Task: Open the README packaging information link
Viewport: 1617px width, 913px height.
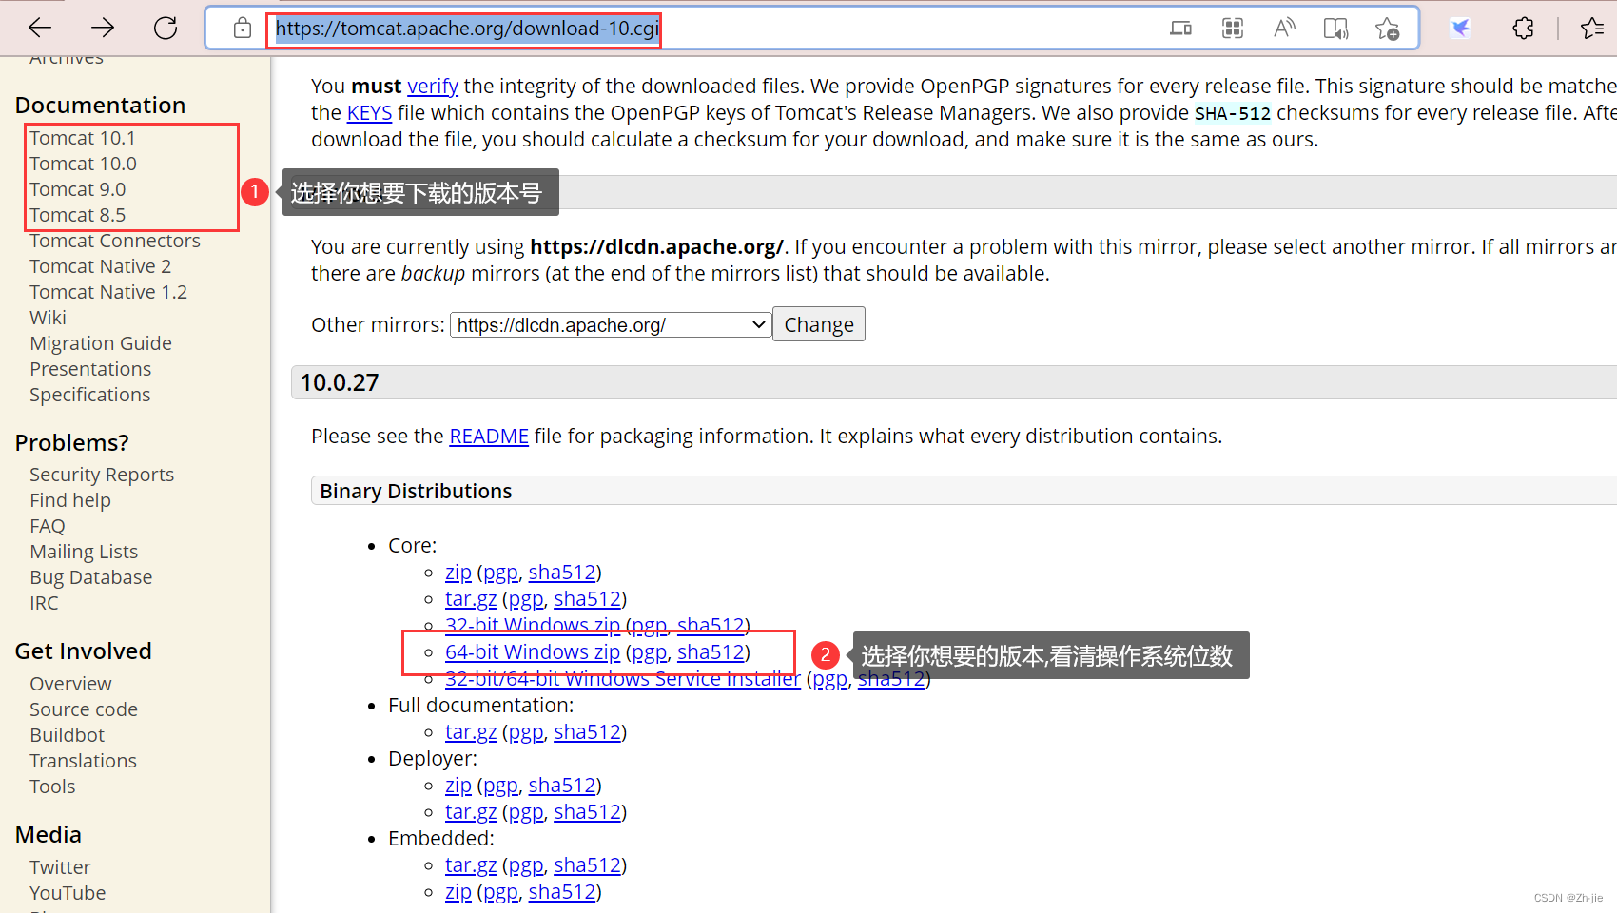Action: [489, 436]
